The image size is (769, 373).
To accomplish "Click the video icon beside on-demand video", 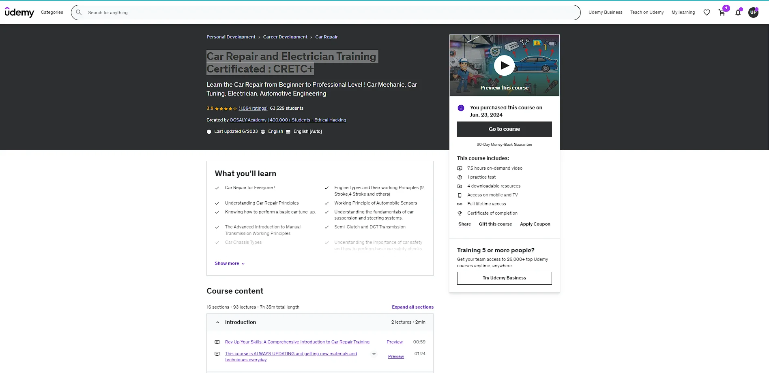I will [x=460, y=168].
